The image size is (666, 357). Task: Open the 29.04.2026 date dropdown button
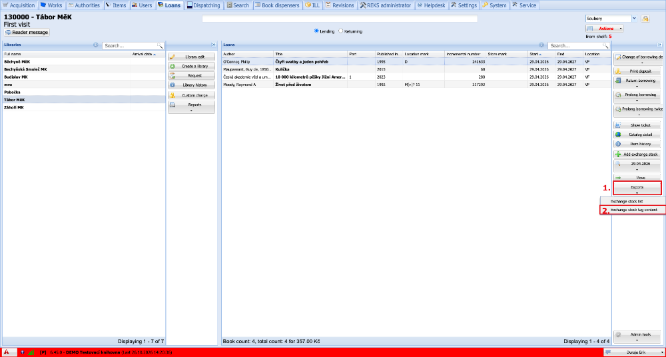pyautogui.click(x=637, y=166)
